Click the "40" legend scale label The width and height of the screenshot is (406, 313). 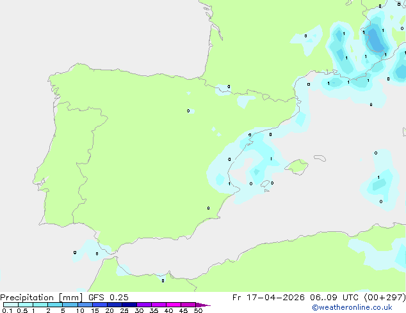pos(168,310)
